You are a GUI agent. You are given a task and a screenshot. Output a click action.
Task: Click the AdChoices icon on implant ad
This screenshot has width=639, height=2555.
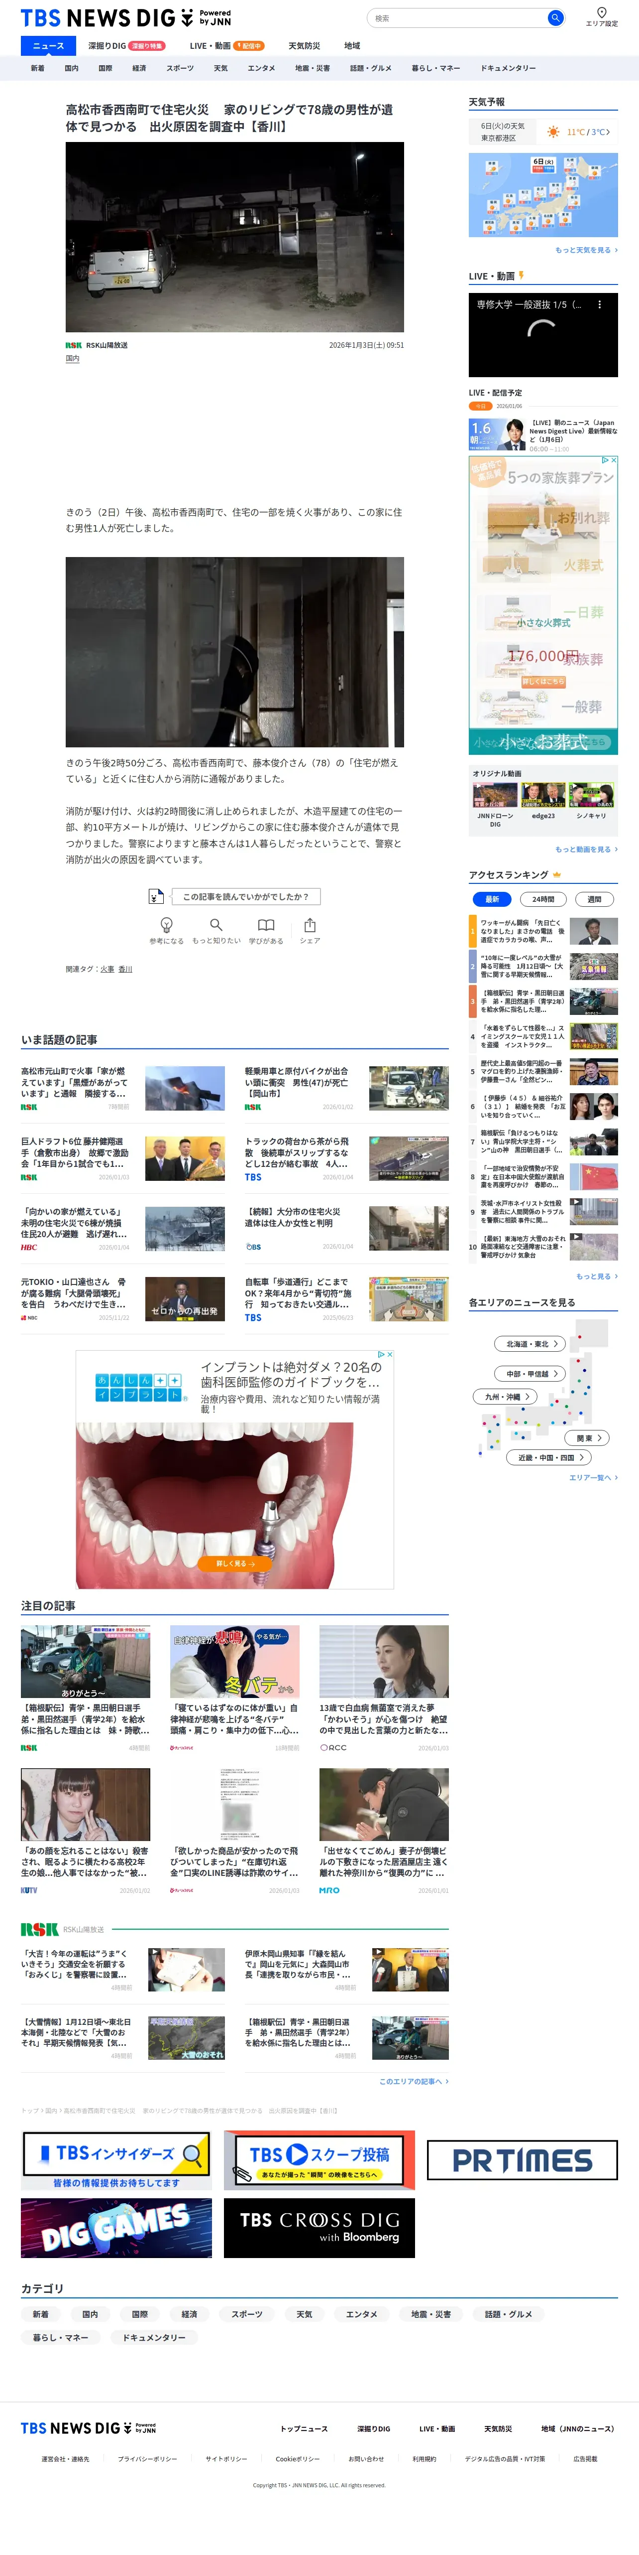pyautogui.click(x=380, y=1354)
